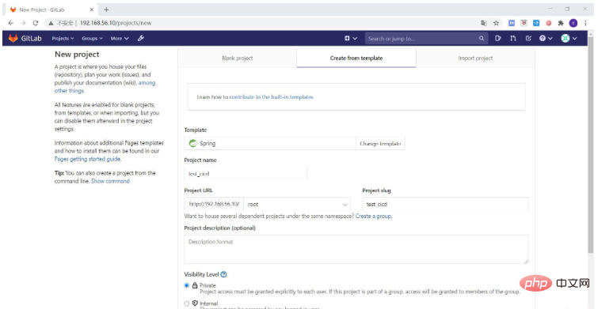Click the page vertical scrollbar
This screenshot has height=309, width=598.
[x=591, y=145]
